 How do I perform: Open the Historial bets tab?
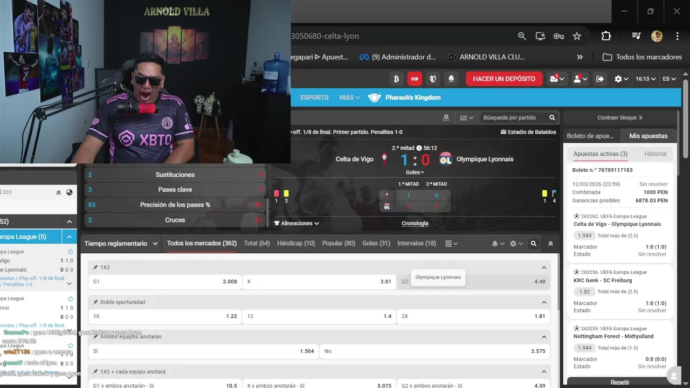tap(655, 154)
